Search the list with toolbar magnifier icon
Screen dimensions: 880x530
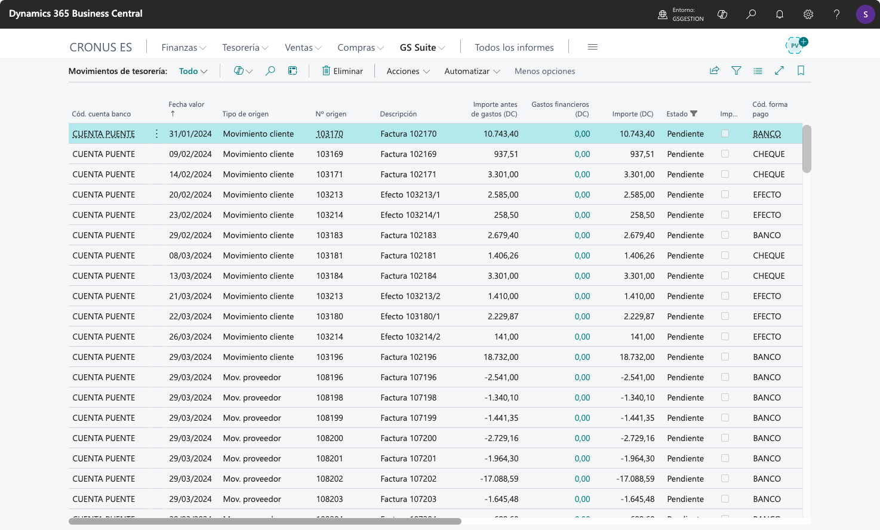(x=270, y=71)
